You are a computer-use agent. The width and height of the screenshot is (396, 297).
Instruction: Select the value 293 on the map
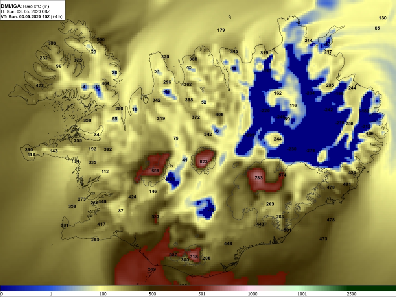tap(95, 240)
